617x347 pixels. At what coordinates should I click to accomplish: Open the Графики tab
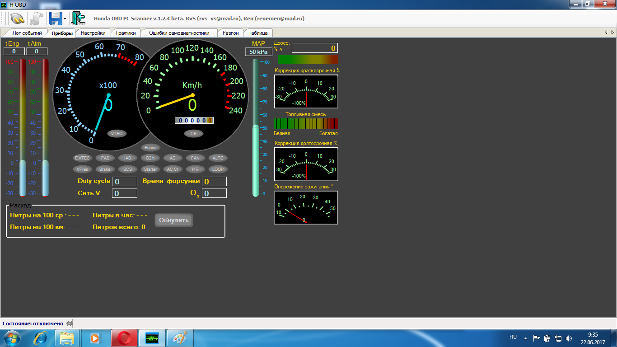[x=126, y=33]
